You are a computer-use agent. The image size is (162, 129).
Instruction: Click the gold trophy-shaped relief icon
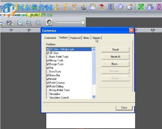(x=56, y=7)
